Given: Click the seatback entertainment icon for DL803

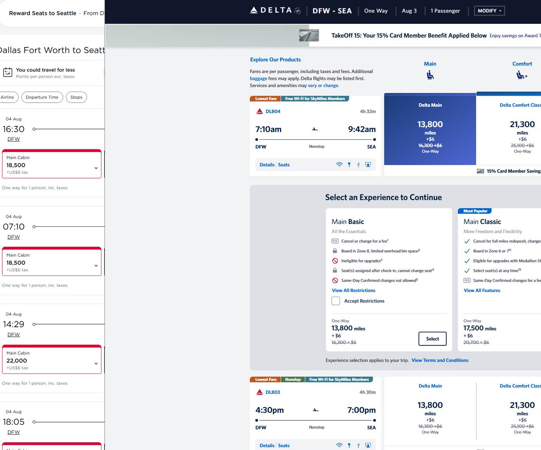Looking at the screenshot, I should coord(368,446).
